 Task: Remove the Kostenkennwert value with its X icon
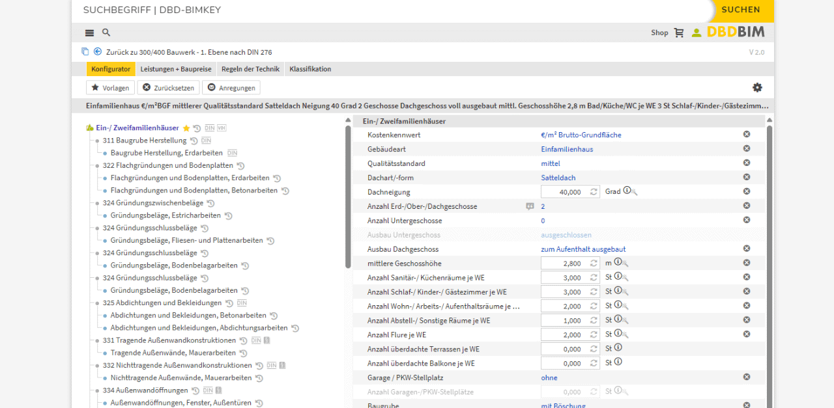(747, 134)
